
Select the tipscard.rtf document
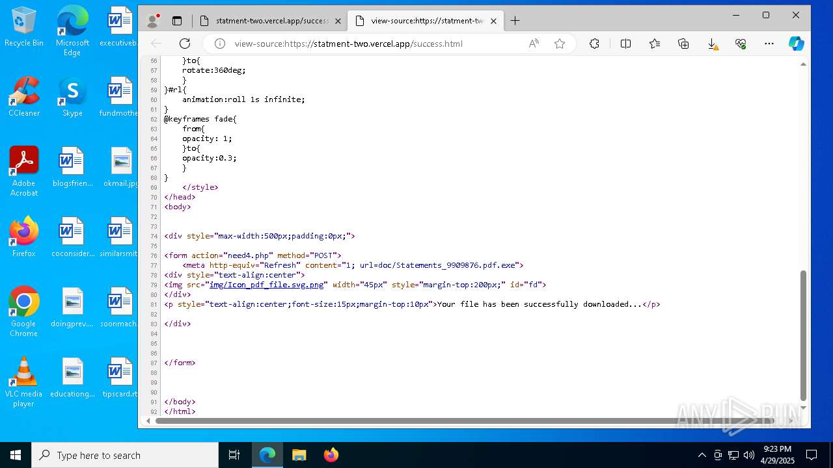120,378
